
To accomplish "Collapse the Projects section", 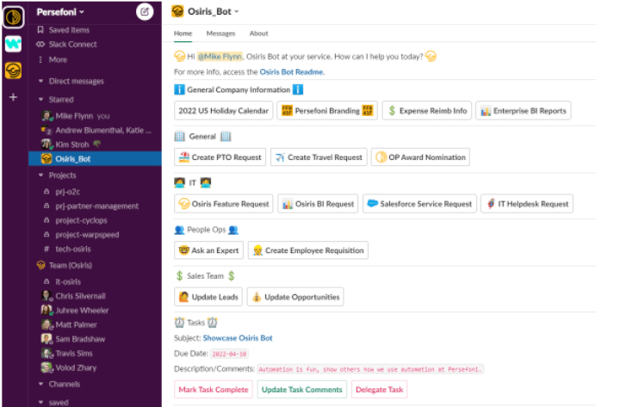I will (x=40, y=175).
